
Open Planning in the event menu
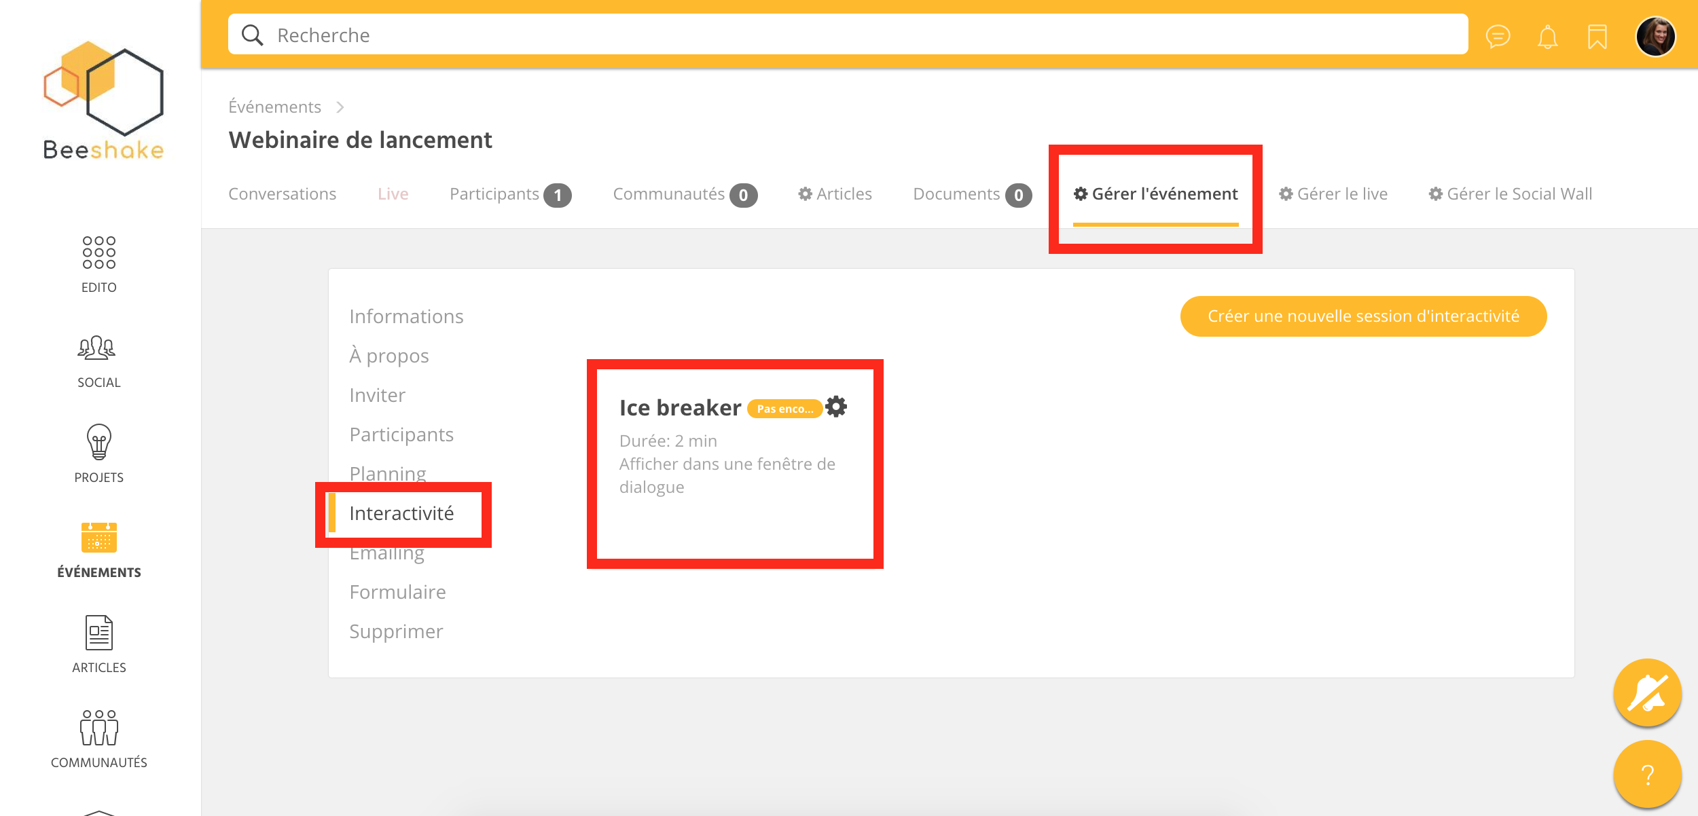[387, 472]
